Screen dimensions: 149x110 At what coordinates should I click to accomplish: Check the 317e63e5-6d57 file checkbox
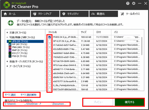click(x=49, y=45)
